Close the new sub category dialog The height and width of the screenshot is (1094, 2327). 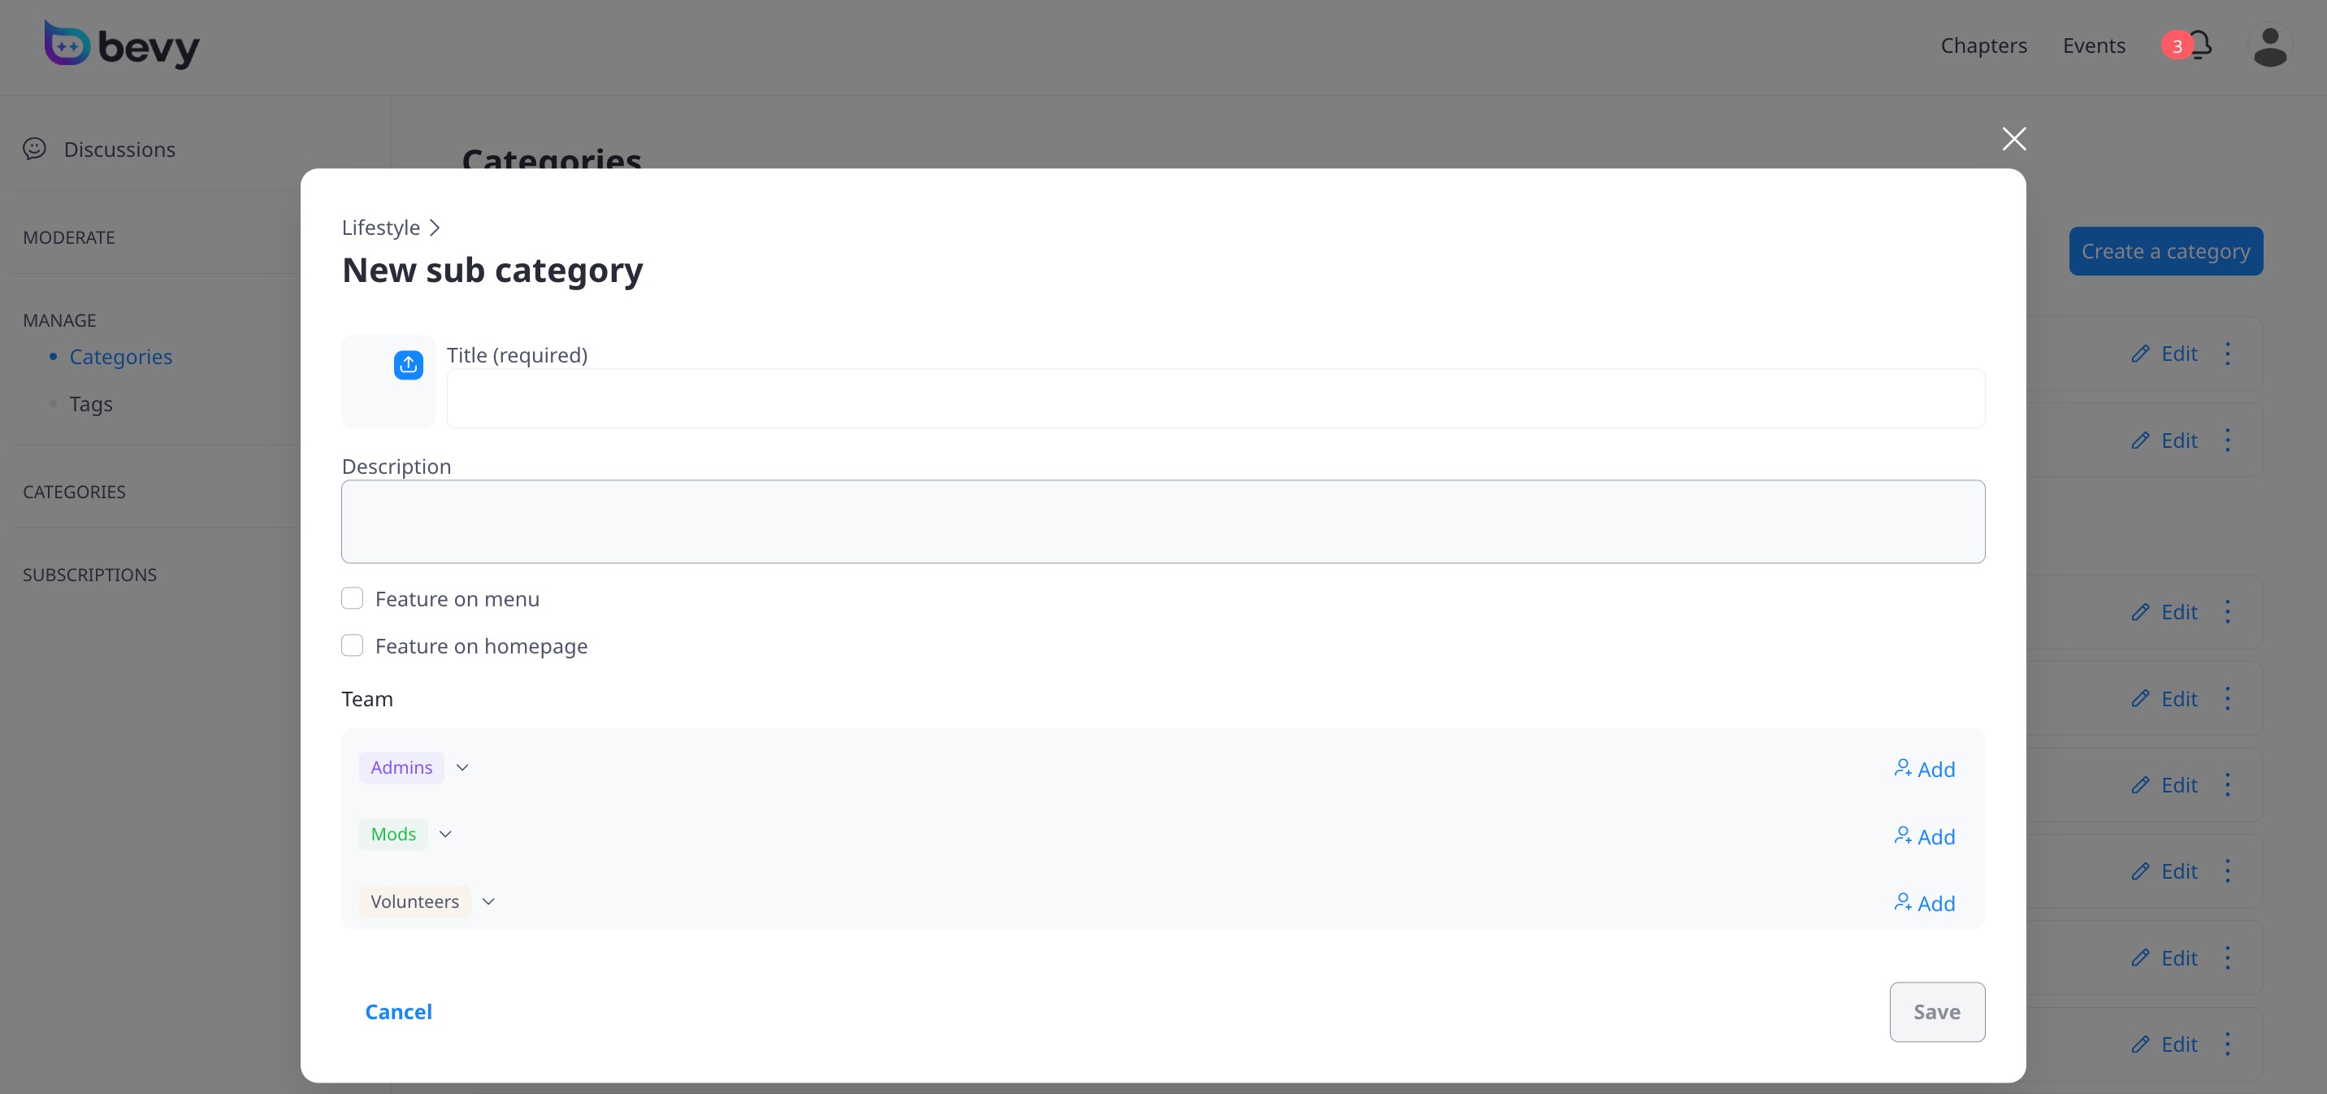tap(2013, 139)
